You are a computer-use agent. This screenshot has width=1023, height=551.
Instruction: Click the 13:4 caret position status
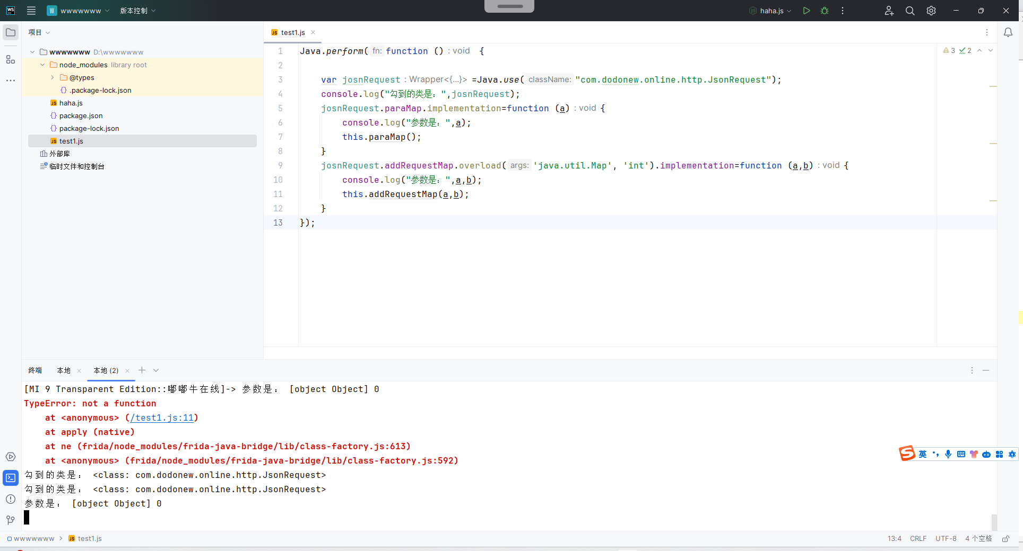895,538
